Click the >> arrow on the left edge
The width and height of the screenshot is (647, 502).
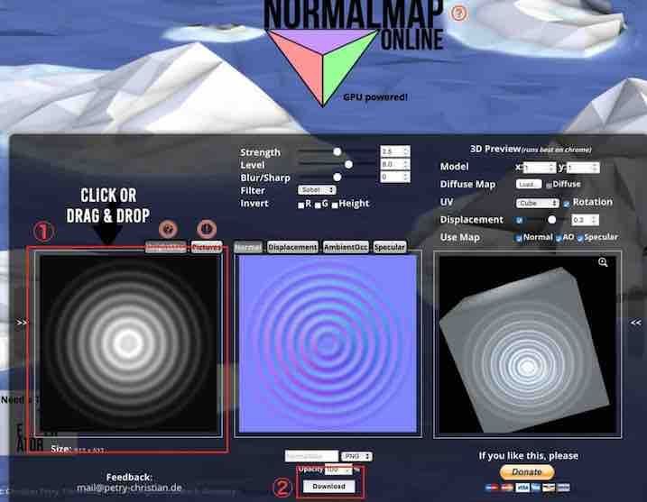point(22,323)
